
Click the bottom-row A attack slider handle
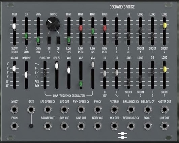pyautogui.click(x=128, y=83)
